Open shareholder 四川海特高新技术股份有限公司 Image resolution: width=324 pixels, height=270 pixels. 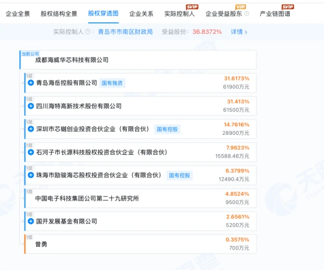click(79, 106)
